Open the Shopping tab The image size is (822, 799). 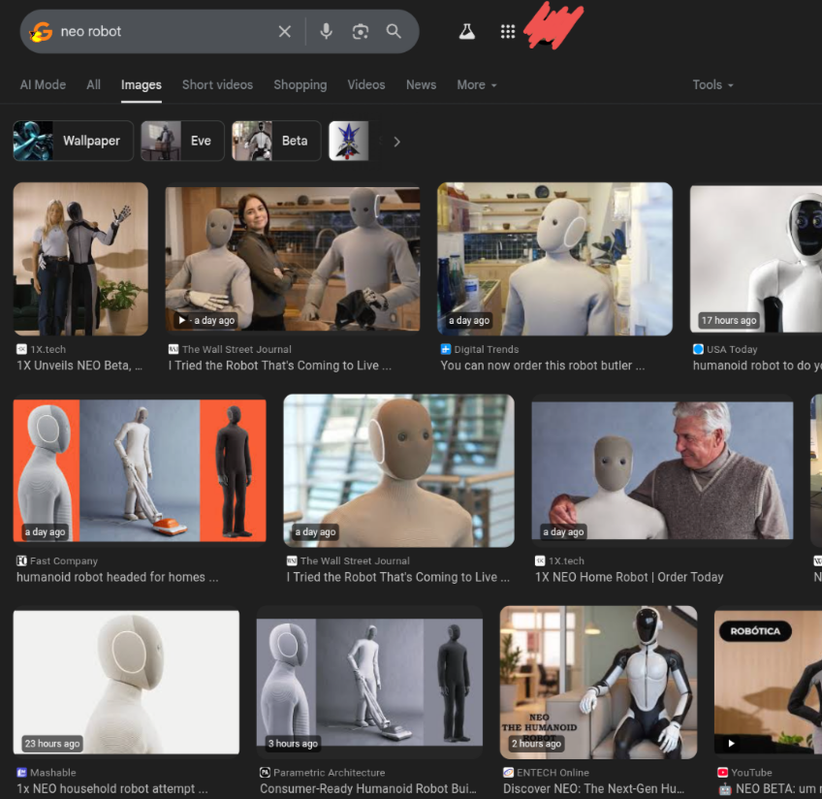click(x=300, y=85)
